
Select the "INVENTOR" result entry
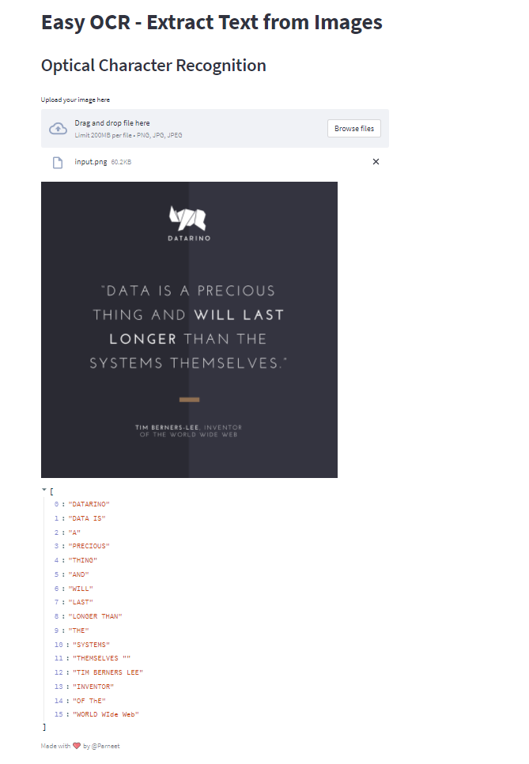click(x=93, y=687)
